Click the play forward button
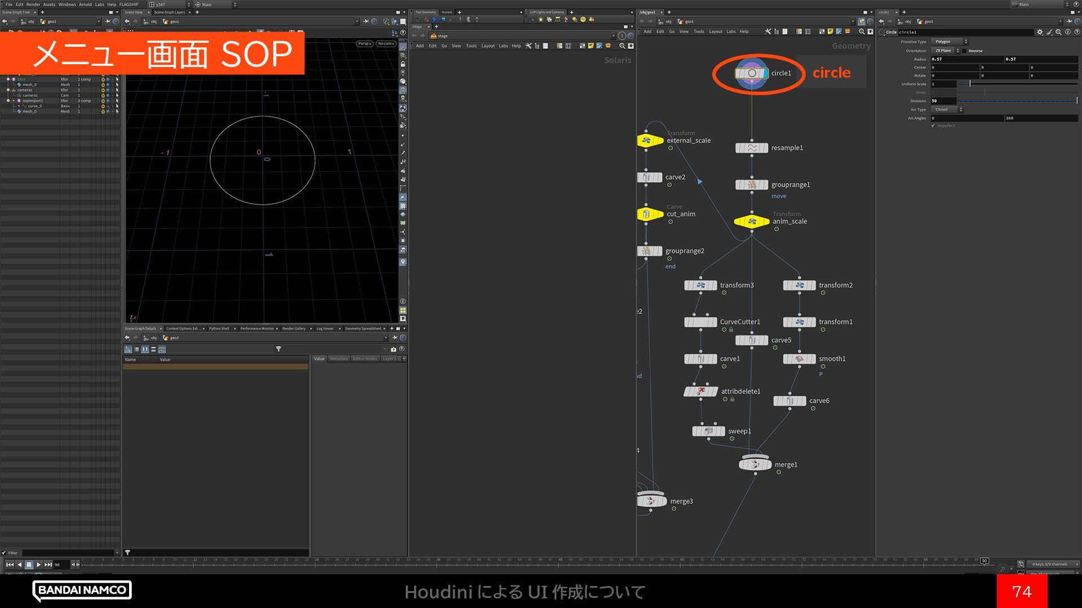1082x608 pixels. [x=38, y=564]
